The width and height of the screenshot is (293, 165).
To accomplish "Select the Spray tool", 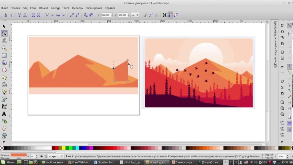I will 4,121.
